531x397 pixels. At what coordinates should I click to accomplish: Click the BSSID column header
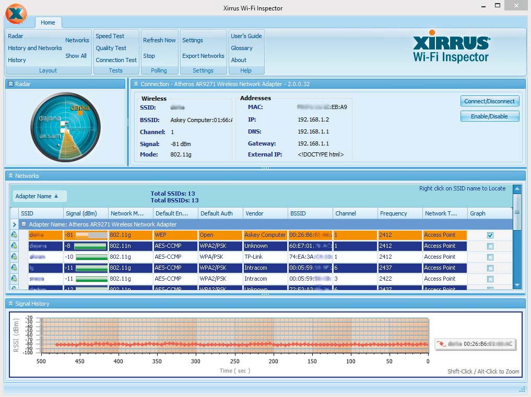click(x=310, y=213)
